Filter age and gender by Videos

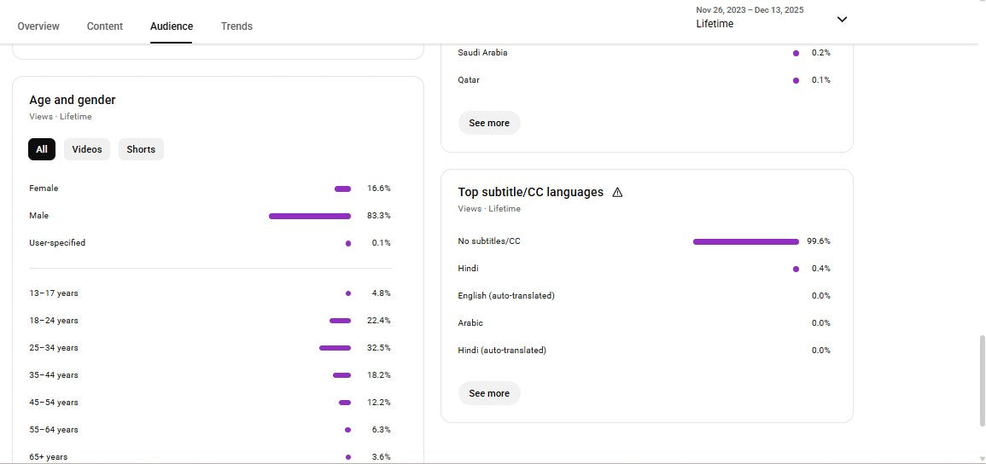[87, 149]
